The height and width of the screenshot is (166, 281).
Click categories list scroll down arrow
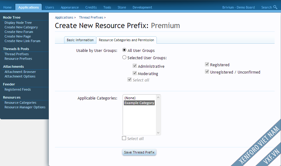[158, 133]
